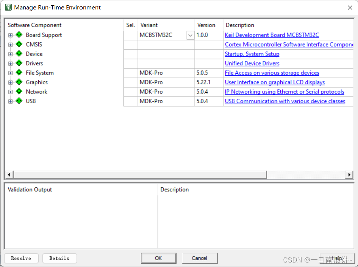The width and height of the screenshot is (358, 267).
Task: Click the Details button
Action: point(59,258)
